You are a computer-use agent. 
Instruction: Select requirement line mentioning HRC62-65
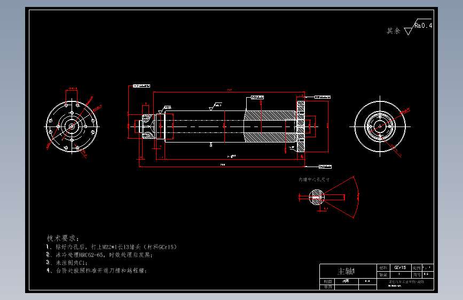pos(99,255)
